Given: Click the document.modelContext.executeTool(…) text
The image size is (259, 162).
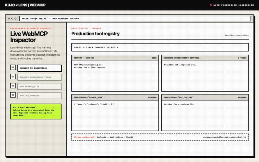Looking at the screenshot, I should 225,137.
